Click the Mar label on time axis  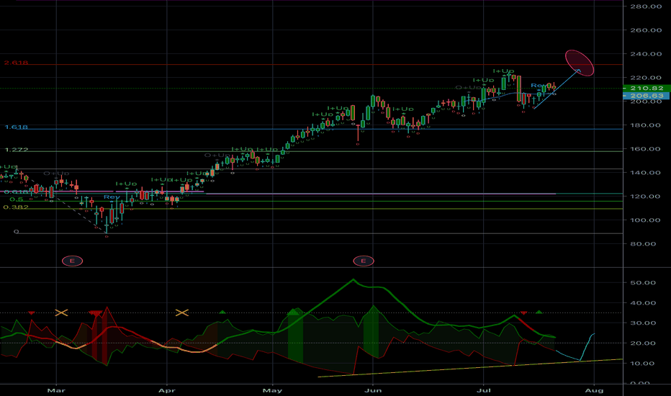pos(56,390)
